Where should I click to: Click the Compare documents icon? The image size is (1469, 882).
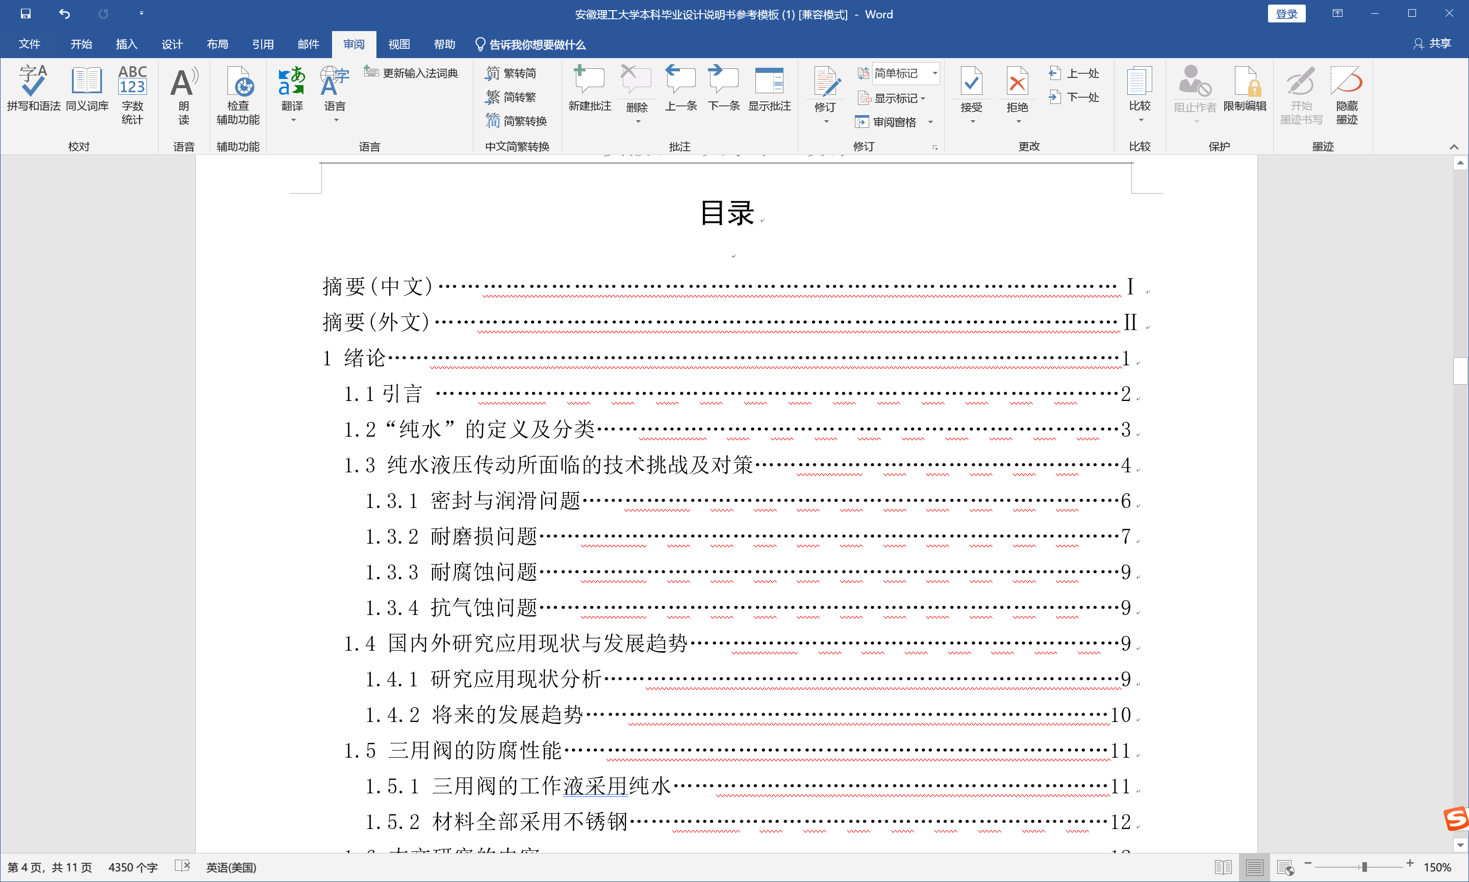coord(1139,83)
